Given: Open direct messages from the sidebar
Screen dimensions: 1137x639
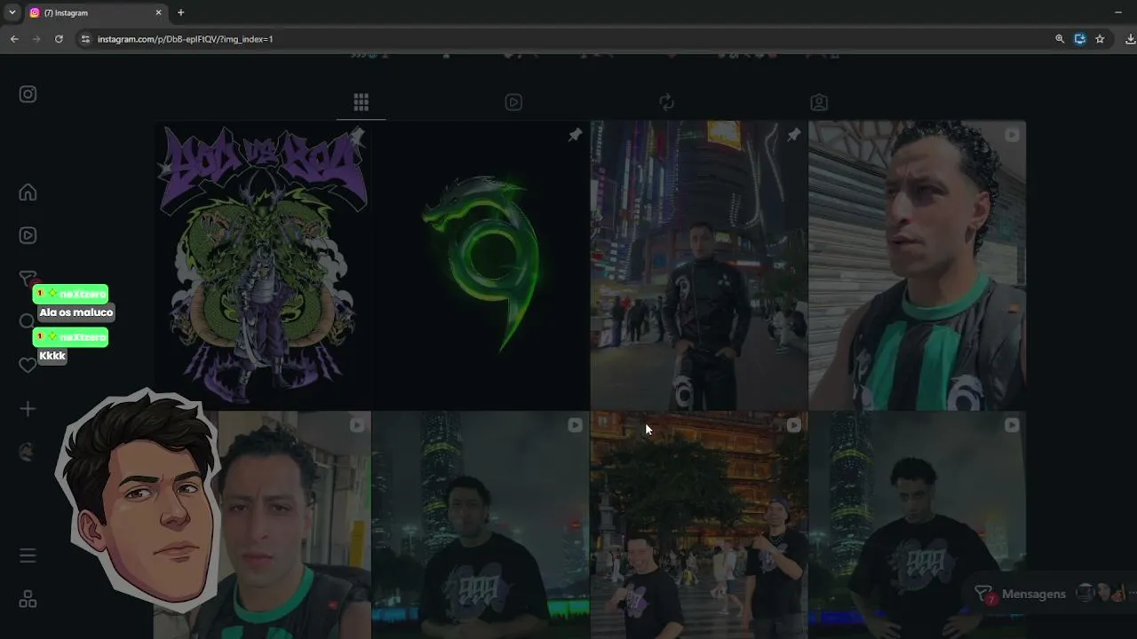Looking at the screenshot, I should point(28,279).
